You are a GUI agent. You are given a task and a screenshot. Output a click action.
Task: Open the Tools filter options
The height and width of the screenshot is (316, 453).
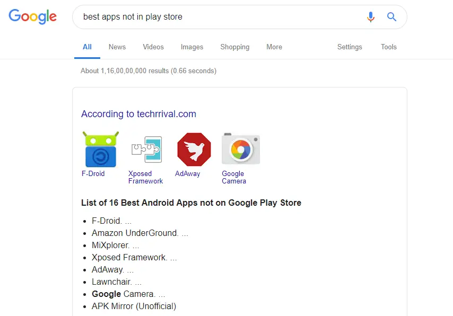pyautogui.click(x=389, y=47)
